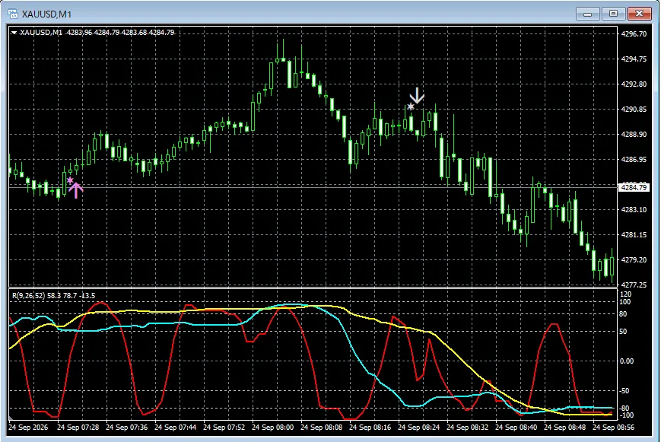Select the pink star marker on chart
Viewport: 661px width, 442px height.
click(70, 180)
